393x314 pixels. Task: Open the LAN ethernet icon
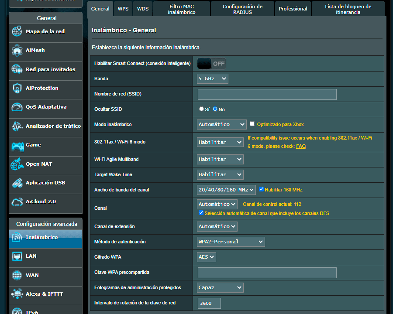point(17,256)
